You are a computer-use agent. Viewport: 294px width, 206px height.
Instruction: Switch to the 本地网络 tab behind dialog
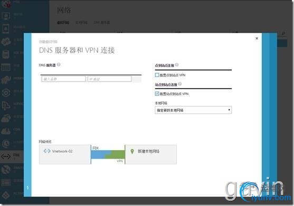[x=82, y=23]
